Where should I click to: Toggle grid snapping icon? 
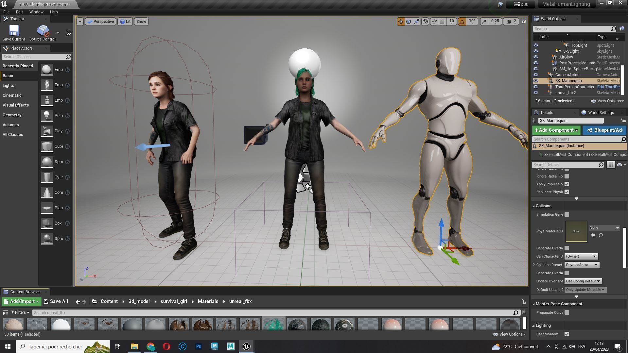(x=442, y=22)
